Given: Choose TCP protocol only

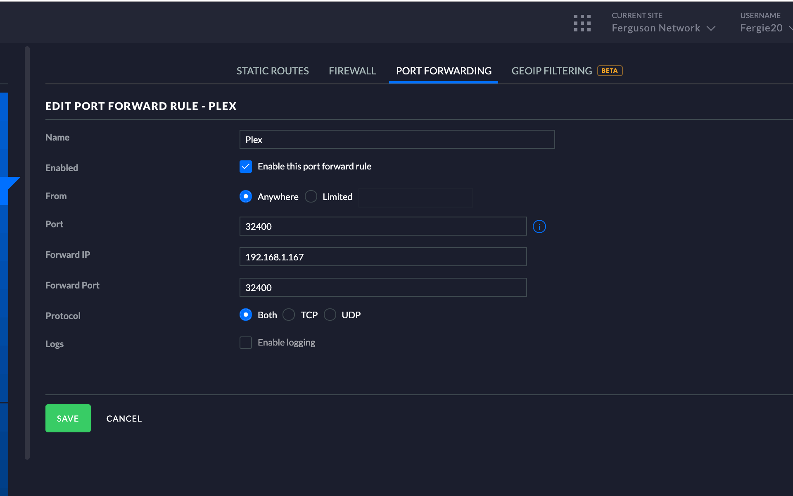Looking at the screenshot, I should [x=289, y=315].
